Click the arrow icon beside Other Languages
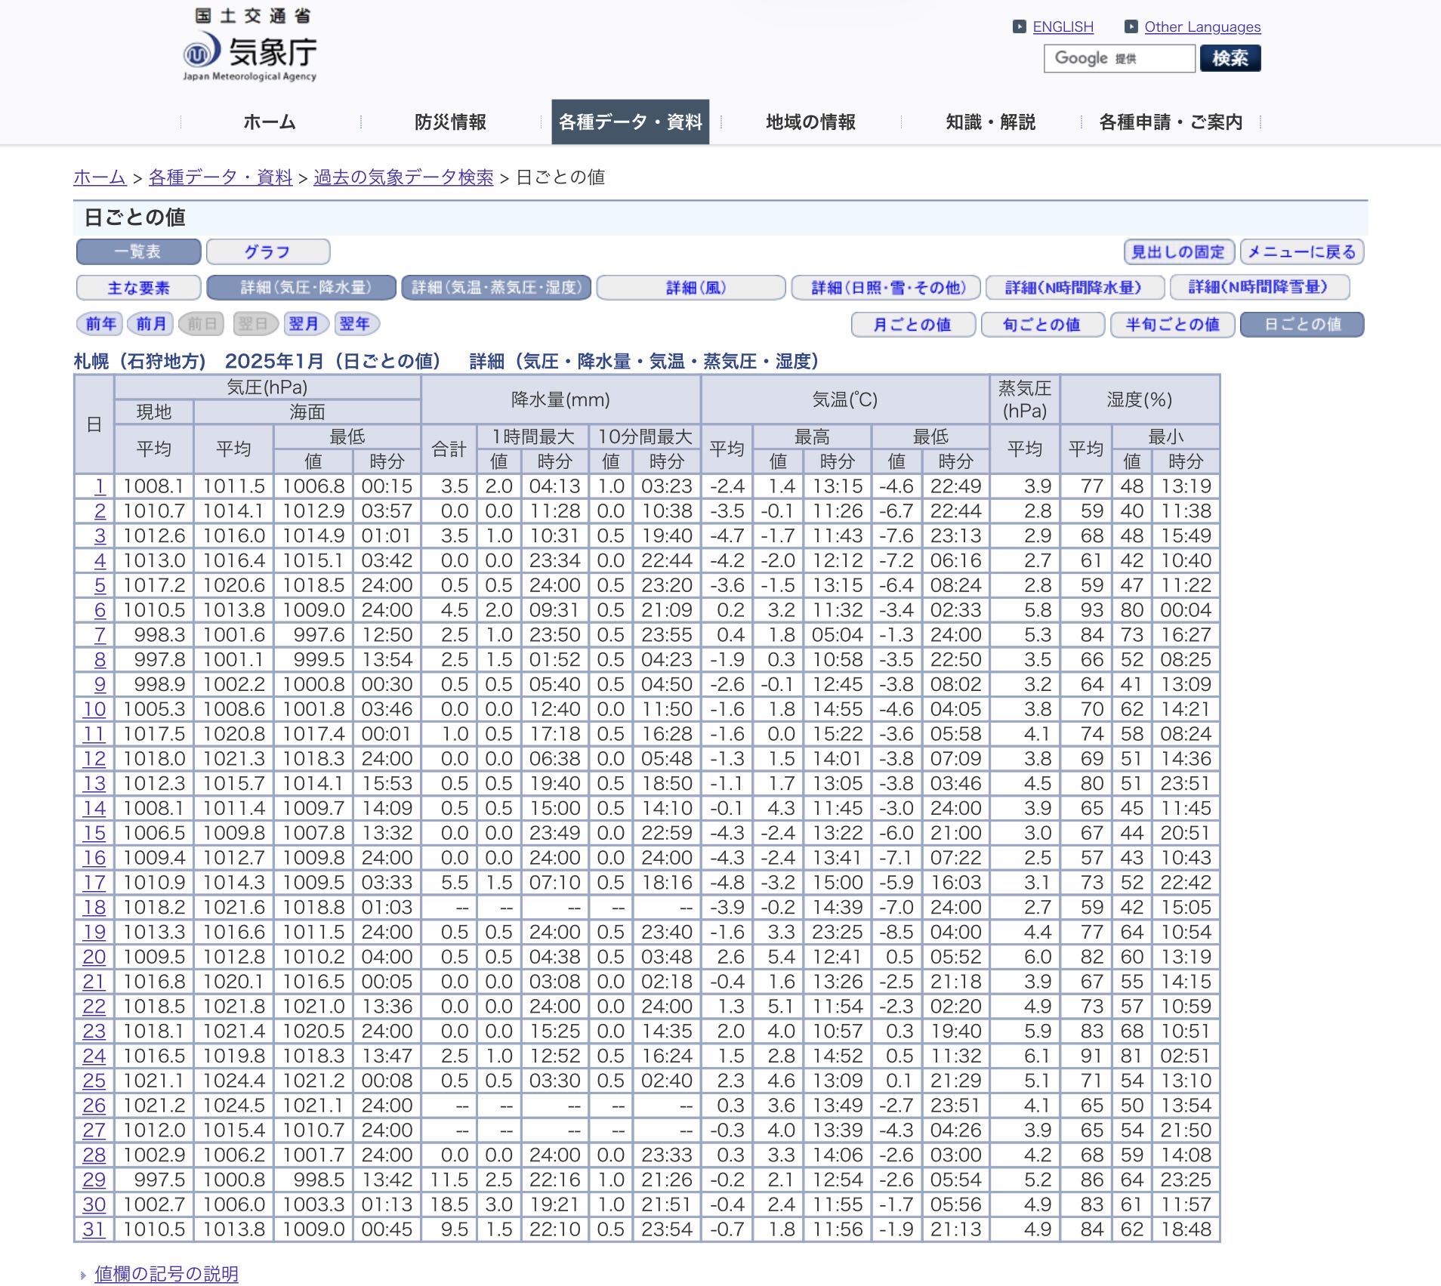Image resolution: width=1441 pixels, height=1286 pixels. point(1131,27)
